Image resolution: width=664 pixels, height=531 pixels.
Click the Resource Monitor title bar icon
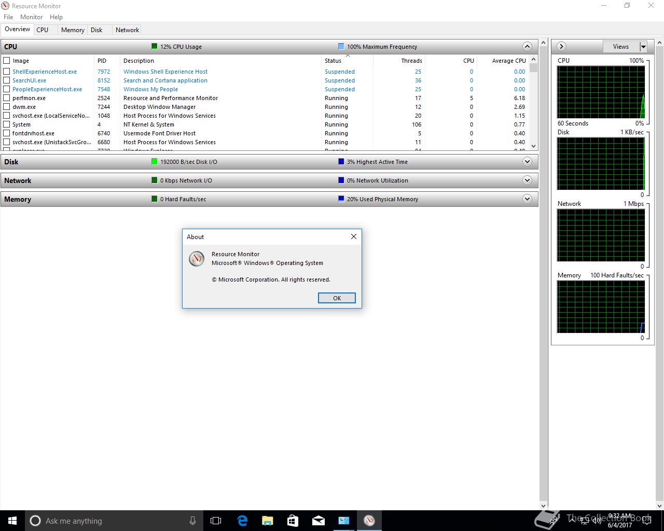6,6
